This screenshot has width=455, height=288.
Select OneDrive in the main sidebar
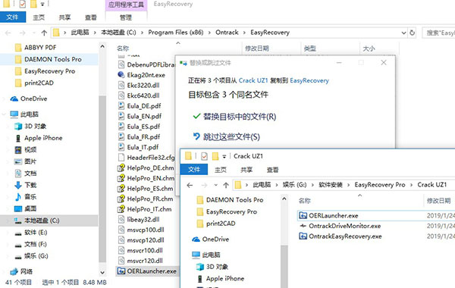click(33, 99)
